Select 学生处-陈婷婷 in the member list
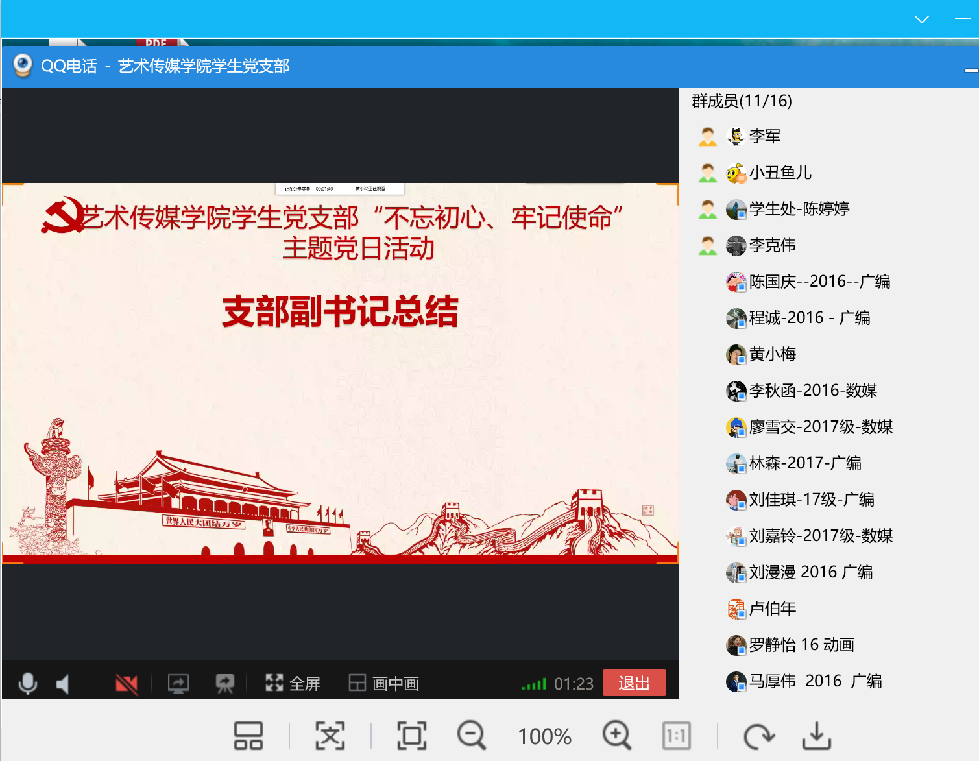This screenshot has height=761, width=979. pyautogui.click(x=799, y=209)
